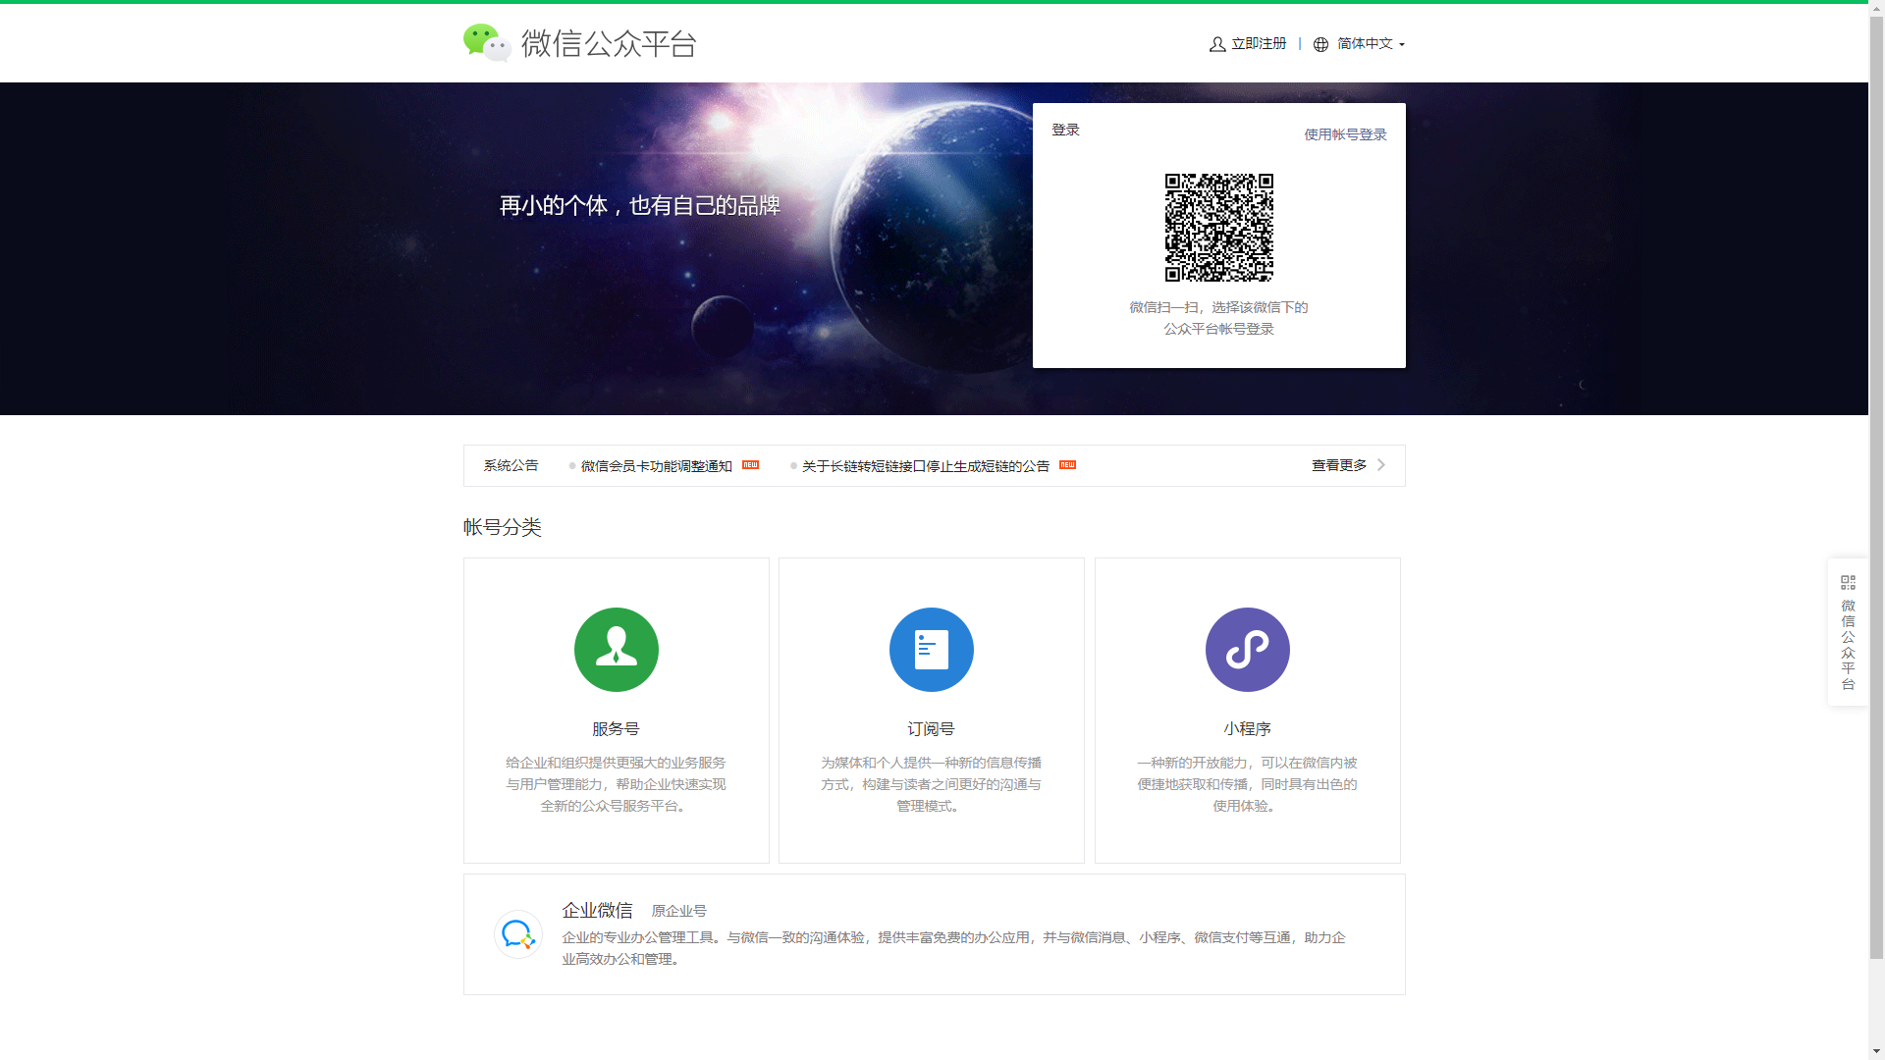Expand the 简体中文 language dropdown

coord(1371,44)
